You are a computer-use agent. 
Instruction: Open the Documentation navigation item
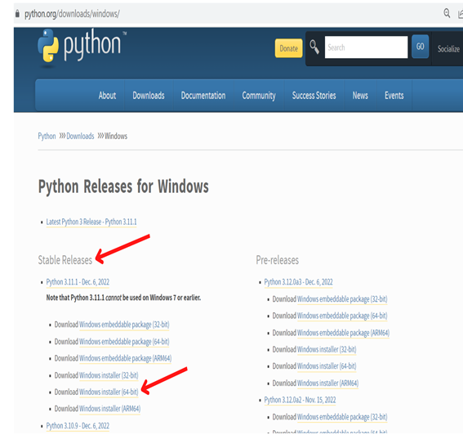[203, 96]
